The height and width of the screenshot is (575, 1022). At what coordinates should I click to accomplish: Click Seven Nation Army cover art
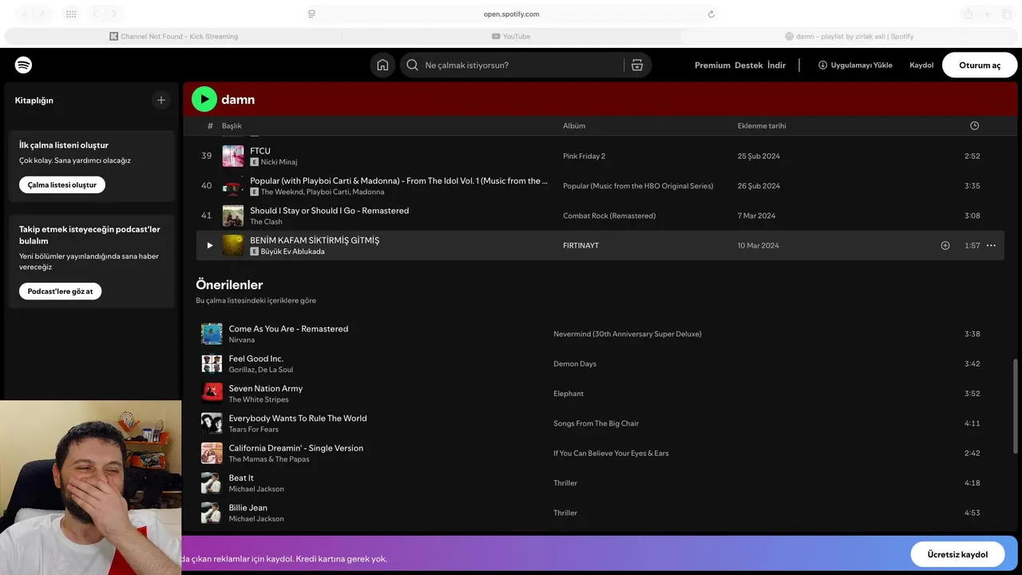coord(212,393)
